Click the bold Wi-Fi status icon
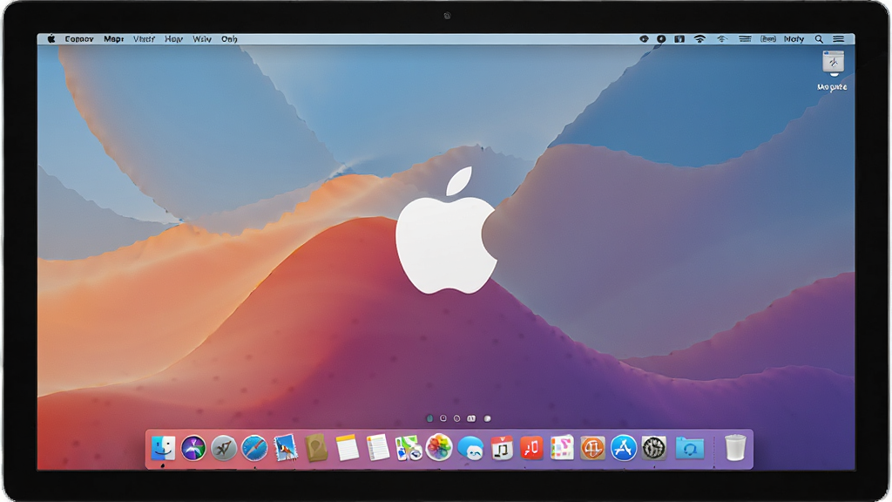Image resolution: width=892 pixels, height=502 pixels. 699,39
